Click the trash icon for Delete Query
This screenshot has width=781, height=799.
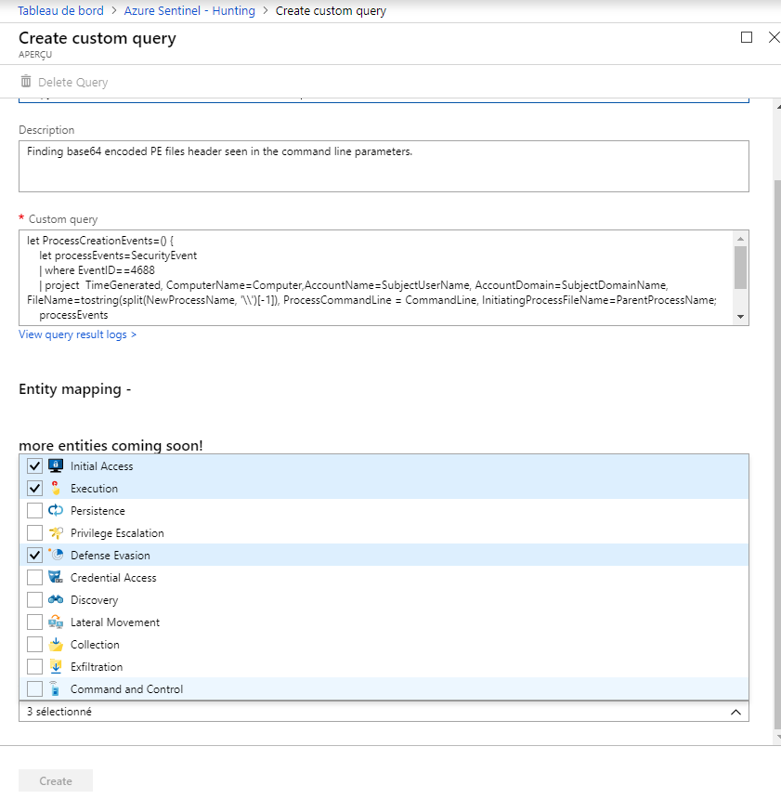pos(26,81)
